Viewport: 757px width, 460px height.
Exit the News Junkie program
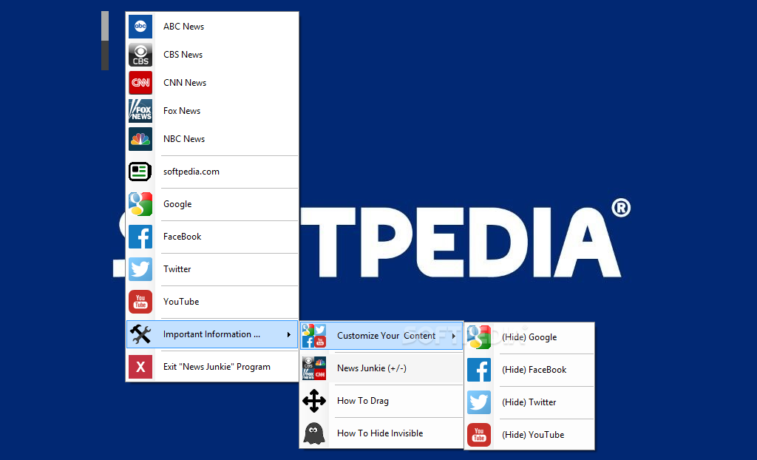tap(212, 367)
